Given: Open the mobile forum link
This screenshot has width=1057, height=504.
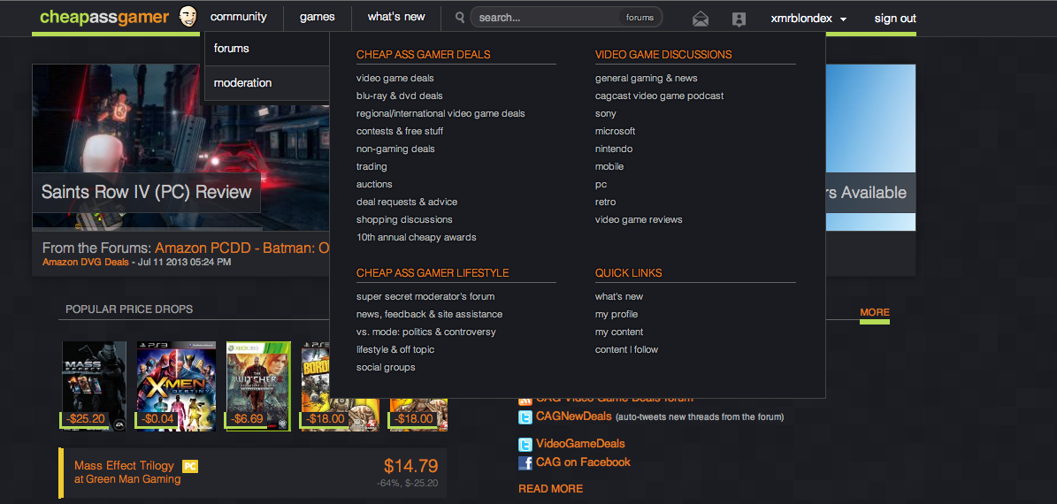Looking at the screenshot, I should [x=609, y=166].
